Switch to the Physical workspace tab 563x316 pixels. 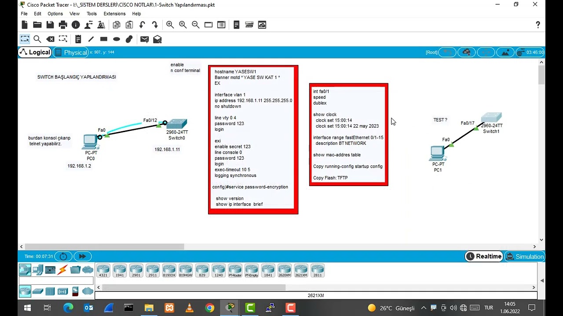coord(71,52)
